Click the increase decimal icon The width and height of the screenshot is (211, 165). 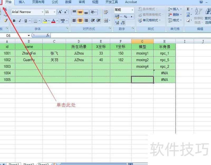click(x=117, y=22)
